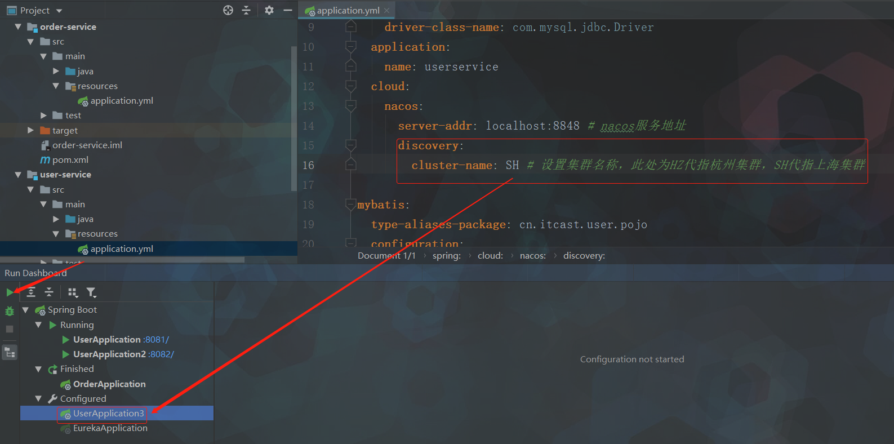This screenshot has width=894, height=444.
Task: Collapse the Running group
Action: pyautogui.click(x=38, y=325)
